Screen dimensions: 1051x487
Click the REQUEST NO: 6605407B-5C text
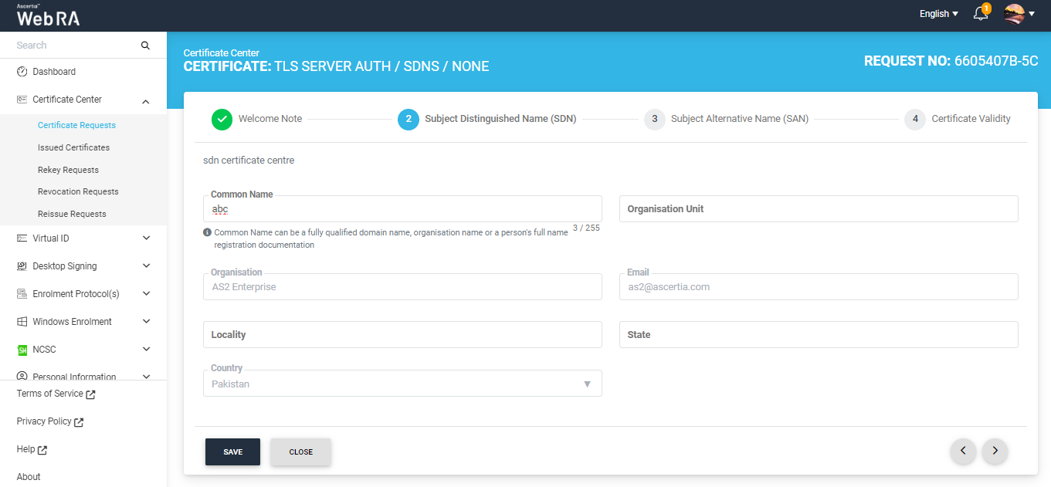tap(951, 61)
